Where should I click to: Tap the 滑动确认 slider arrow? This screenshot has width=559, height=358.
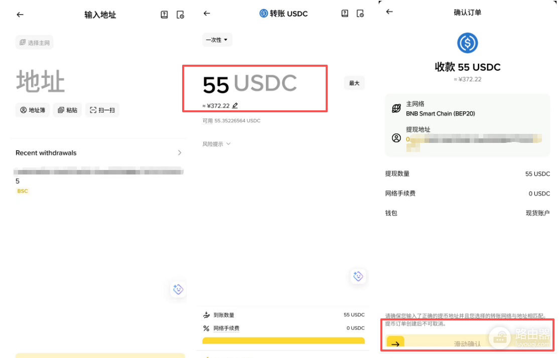click(x=395, y=342)
